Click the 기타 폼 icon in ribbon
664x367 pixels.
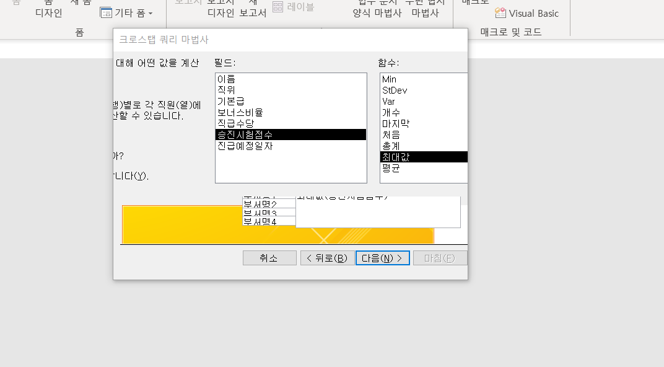(106, 13)
